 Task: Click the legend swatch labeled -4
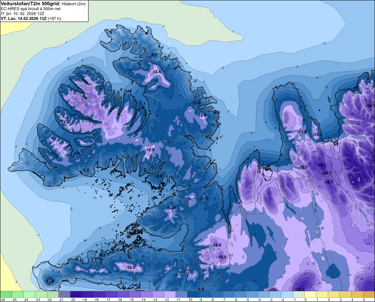pyautogui.click(x=264, y=294)
